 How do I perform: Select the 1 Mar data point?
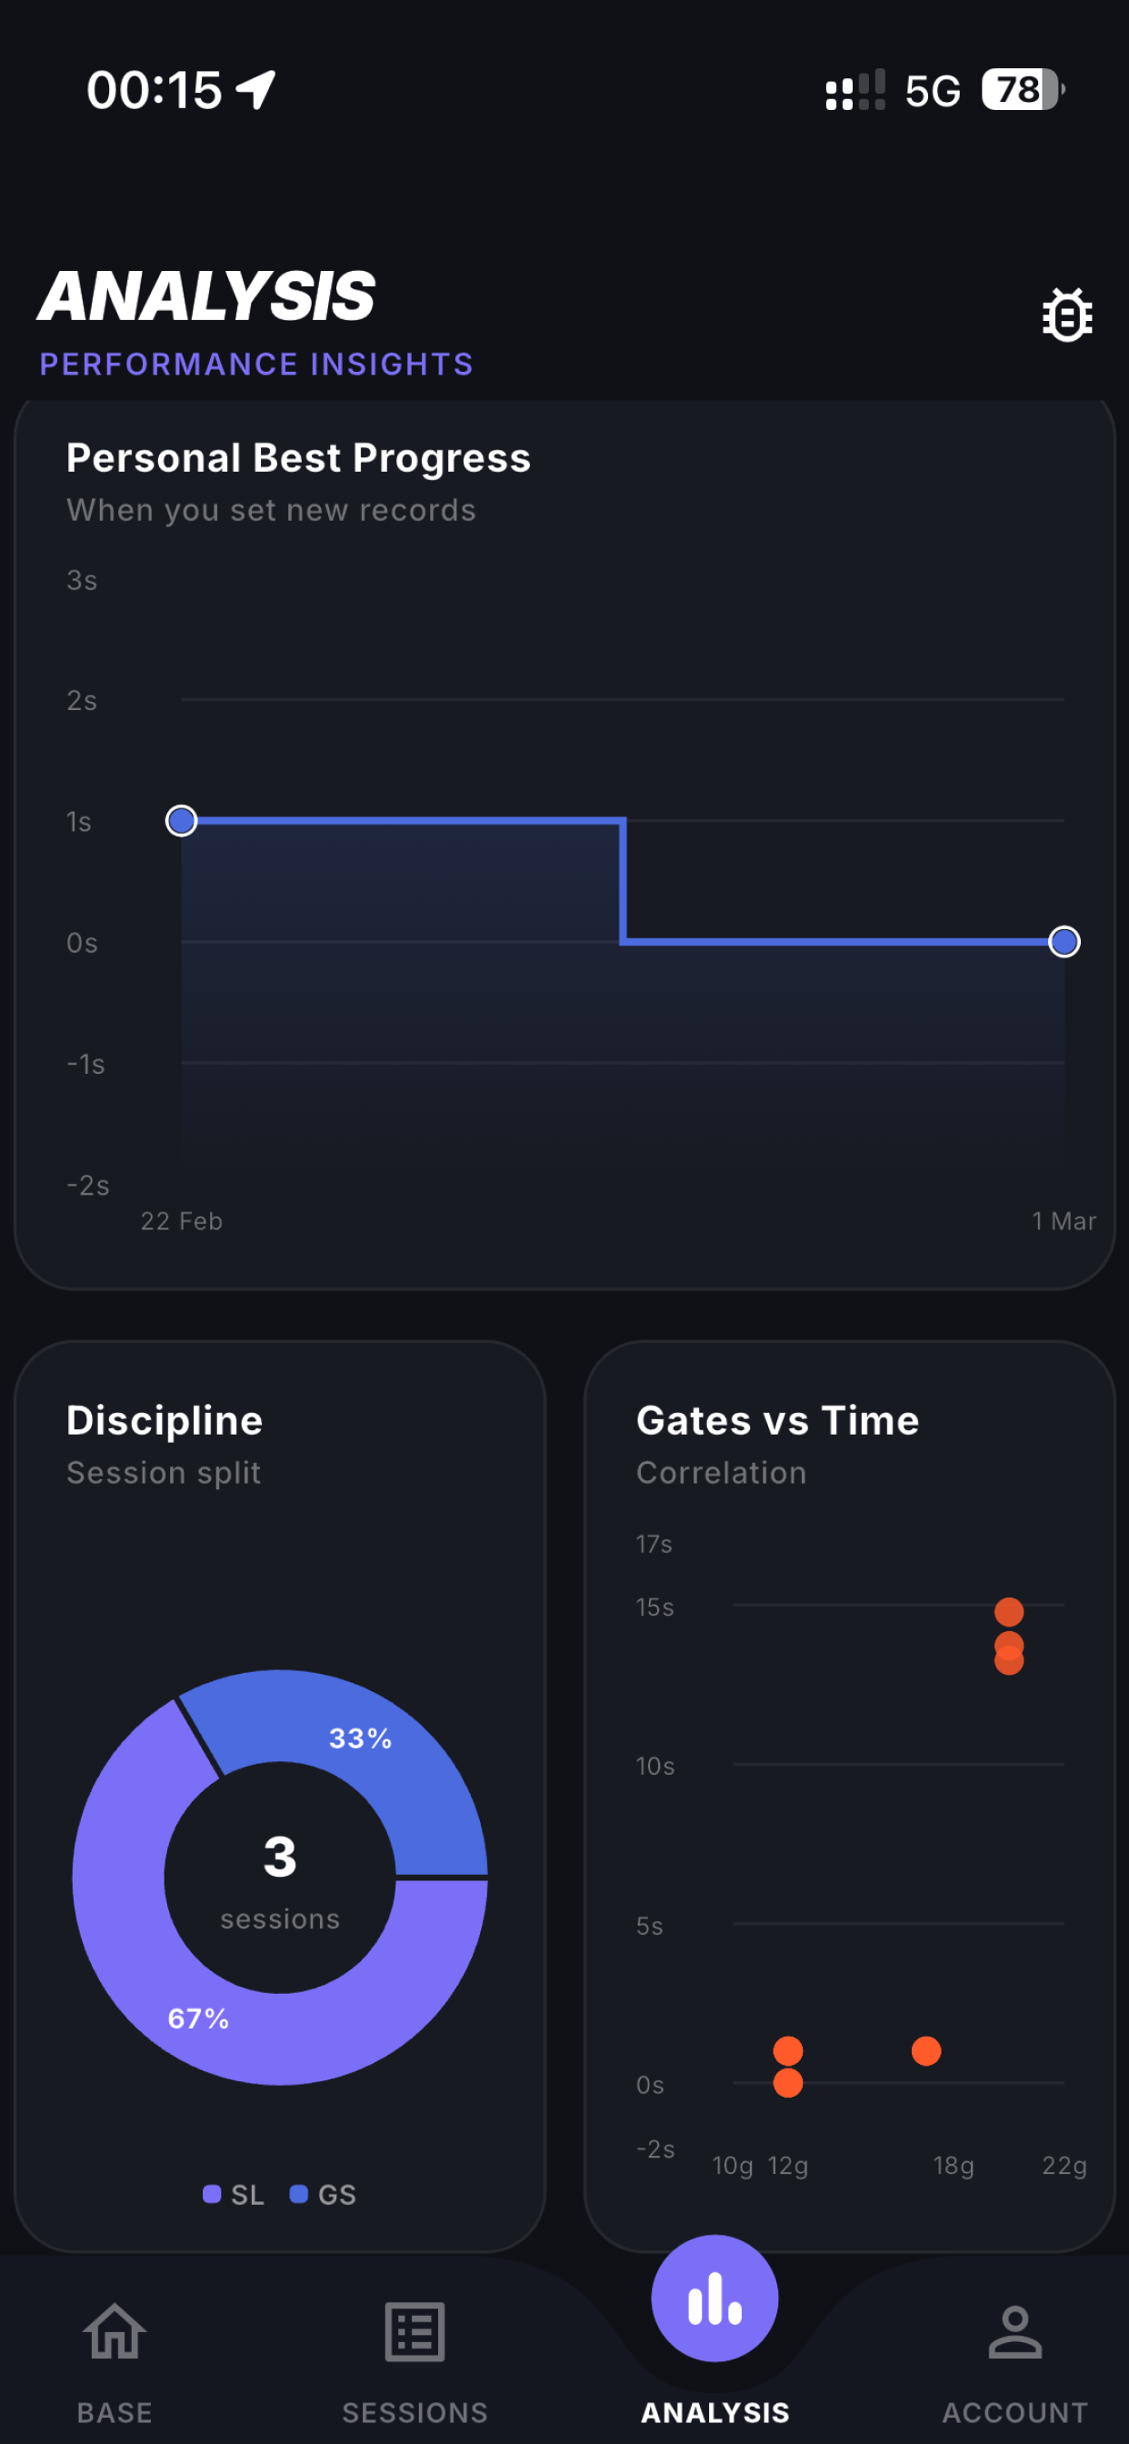[1064, 942]
